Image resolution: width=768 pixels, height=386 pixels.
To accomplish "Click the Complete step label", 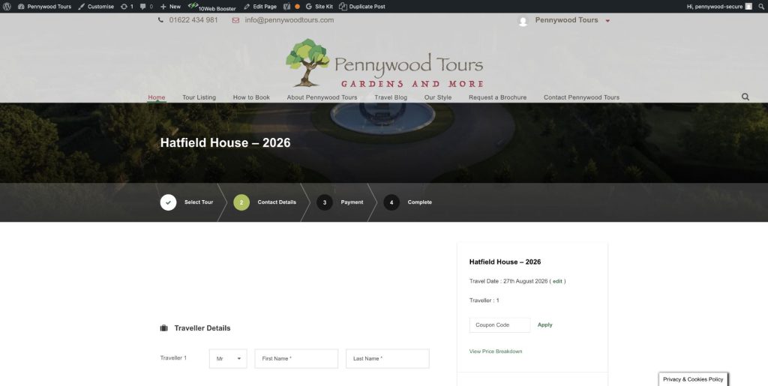I will click(x=420, y=202).
